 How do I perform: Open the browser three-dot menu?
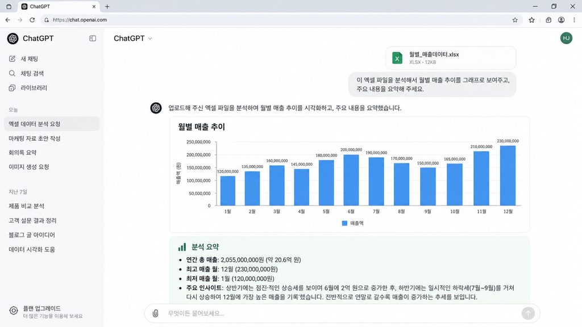coord(574,20)
